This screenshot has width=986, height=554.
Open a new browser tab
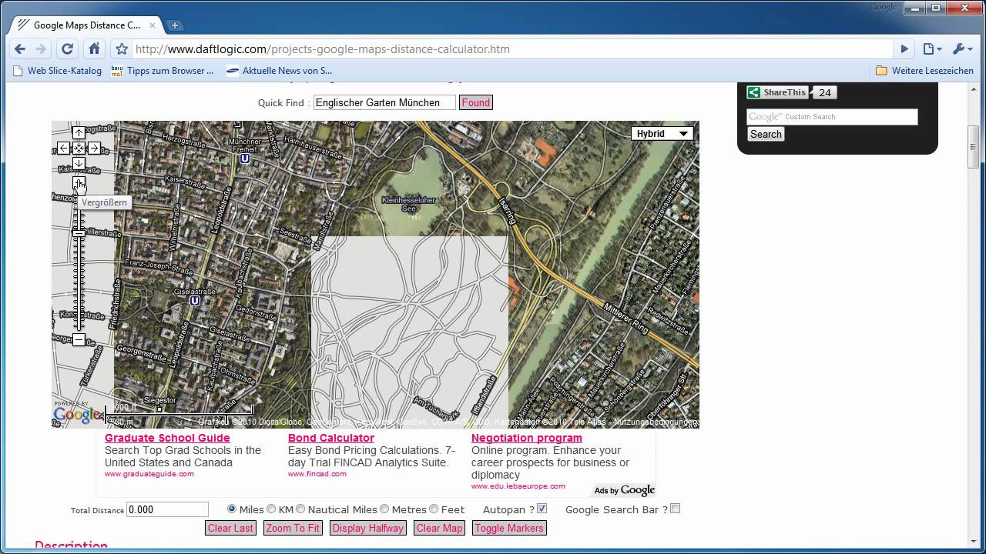175,25
